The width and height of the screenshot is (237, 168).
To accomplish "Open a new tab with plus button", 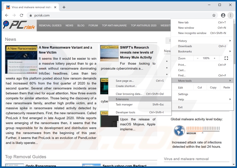I will coord(64,7).
